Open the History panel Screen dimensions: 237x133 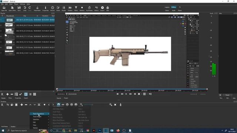point(96,8)
